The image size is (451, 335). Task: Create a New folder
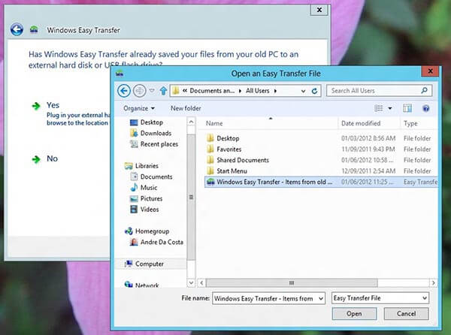[186, 108]
